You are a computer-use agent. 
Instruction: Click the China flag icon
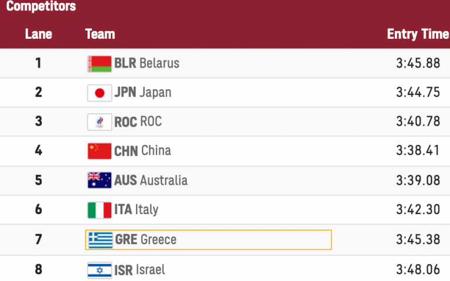[x=99, y=151]
